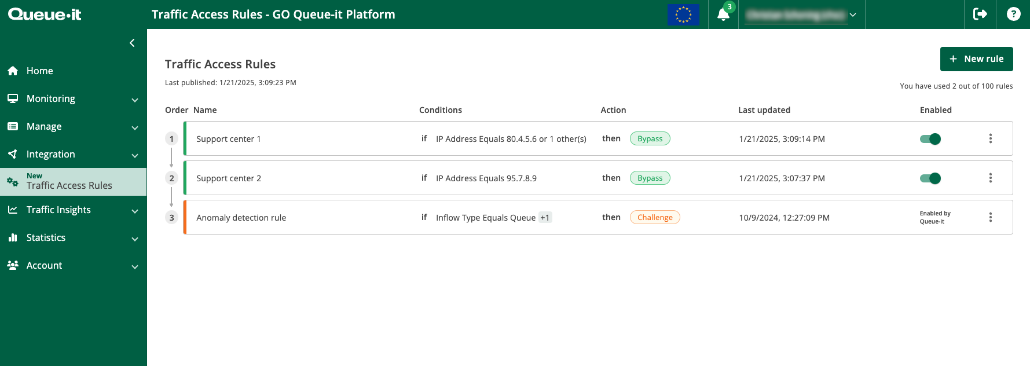Open more options for Support center 2
1030x366 pixels.
(x=991, y=178)
